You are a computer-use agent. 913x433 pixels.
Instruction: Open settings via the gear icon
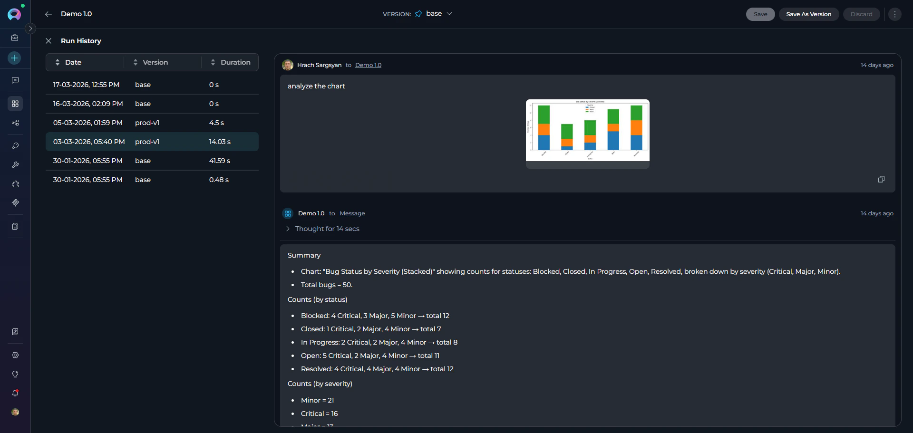click(x=15, y=355)
